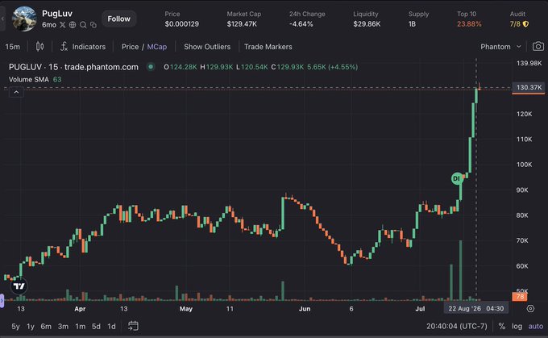Image resolution: width=548 pixels, height=338 pixels.
Task: Select the 6m time range
Action: [46, 327]
